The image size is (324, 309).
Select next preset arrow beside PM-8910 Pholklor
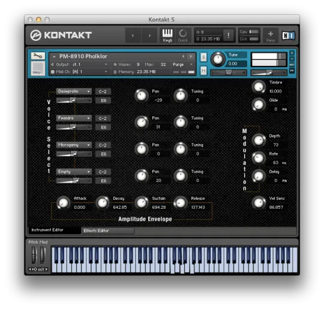point(191,56)
